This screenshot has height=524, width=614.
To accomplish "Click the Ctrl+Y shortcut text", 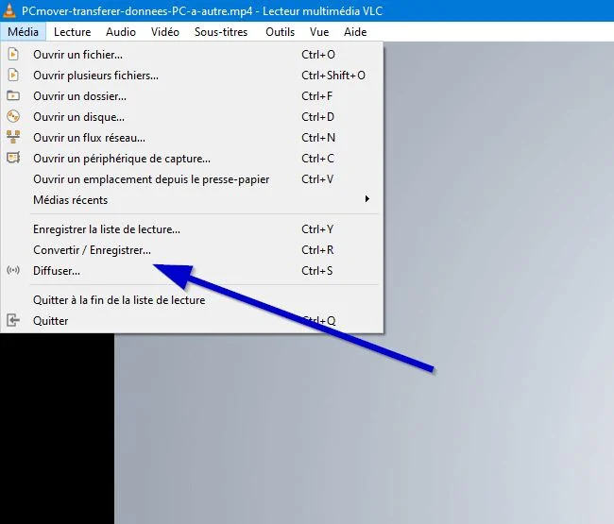I will 317,228.
